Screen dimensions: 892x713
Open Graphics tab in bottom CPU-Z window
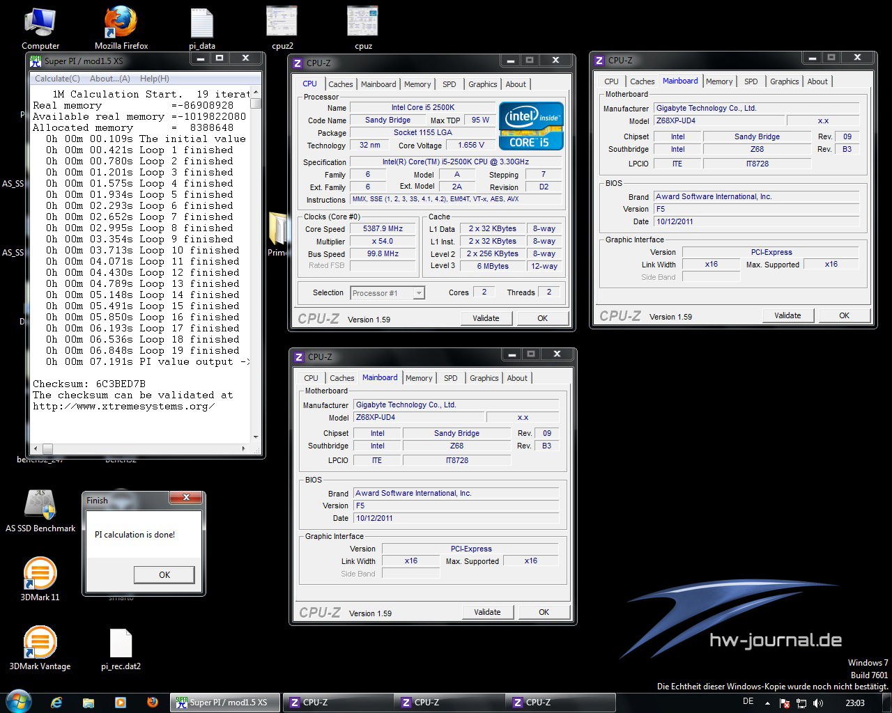click(484, 378)
